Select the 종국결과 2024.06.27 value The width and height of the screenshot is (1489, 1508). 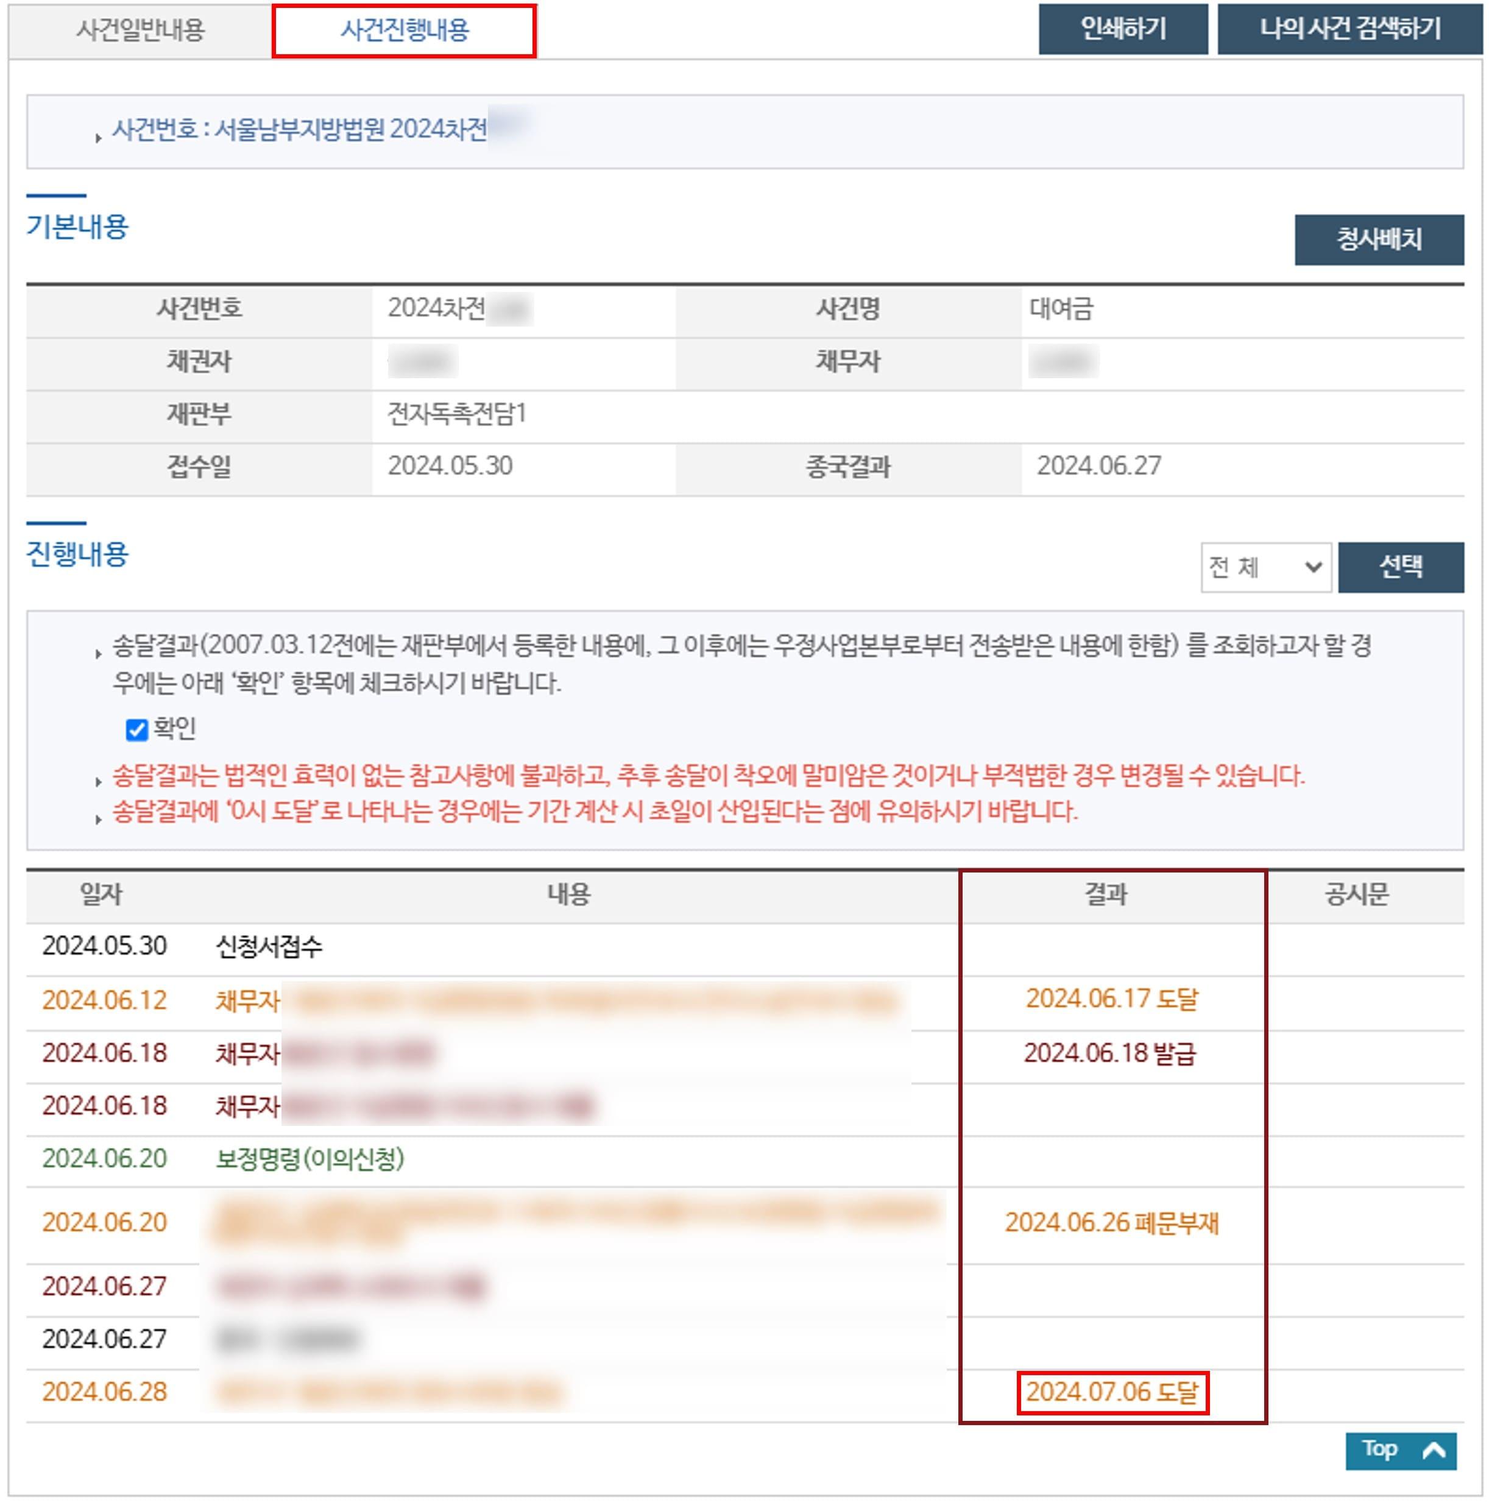tap(1099, 466)
